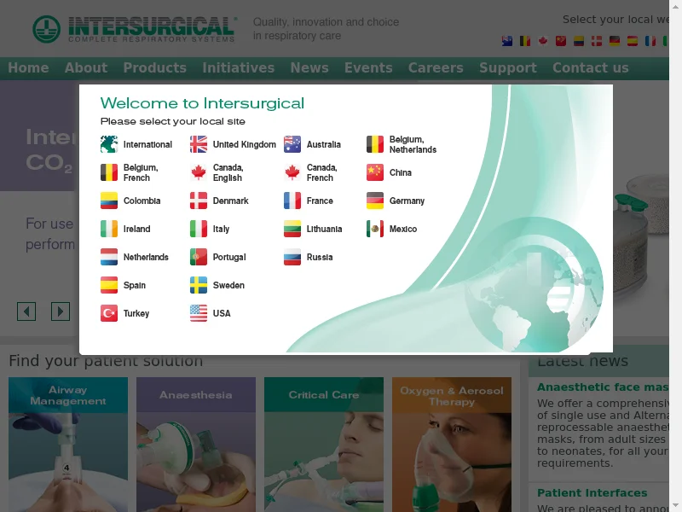Open the Anaesthetic face masks news headline
Screen dimensions: 682x512
(x=603, y=387)
